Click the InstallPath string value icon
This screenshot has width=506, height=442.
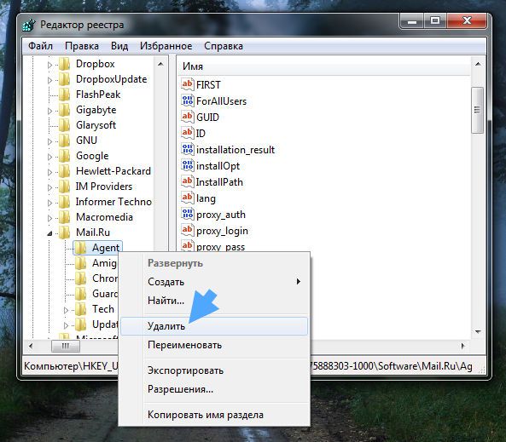188,181
